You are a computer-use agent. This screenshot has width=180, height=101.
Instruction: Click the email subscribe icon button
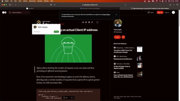(x=123, y=37)
